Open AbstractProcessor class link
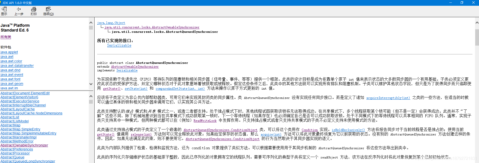Image resolution: width=479 pixels, height=163 pixels. tap(15, 153)
